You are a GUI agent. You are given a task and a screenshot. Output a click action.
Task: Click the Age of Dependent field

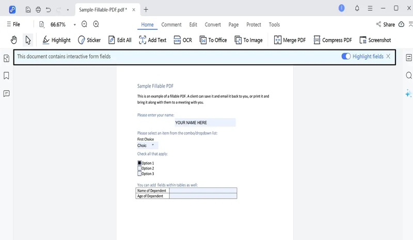click(203, 196)
